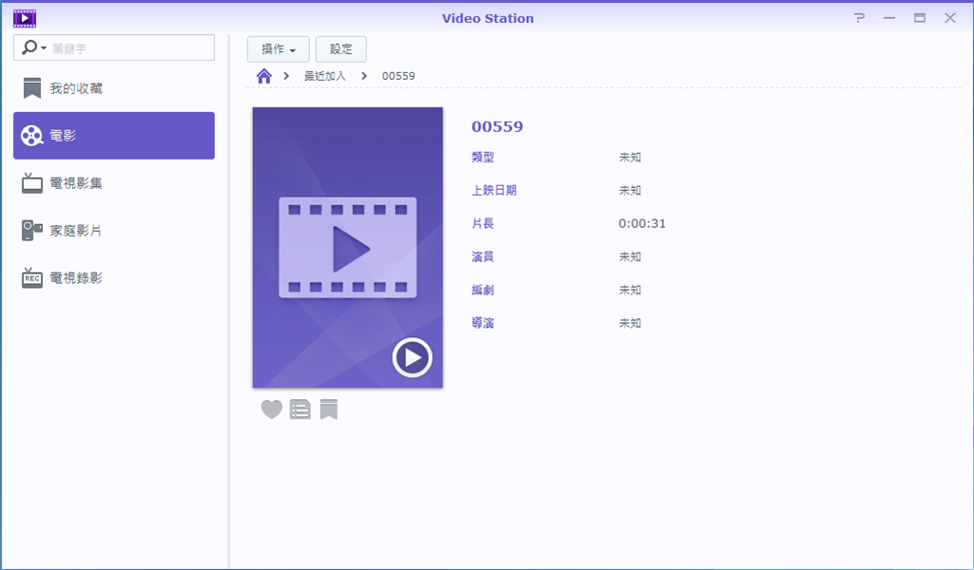Focus the 關鍵字 search field
The width and height of the screenshot is (974, 570).
114,47
